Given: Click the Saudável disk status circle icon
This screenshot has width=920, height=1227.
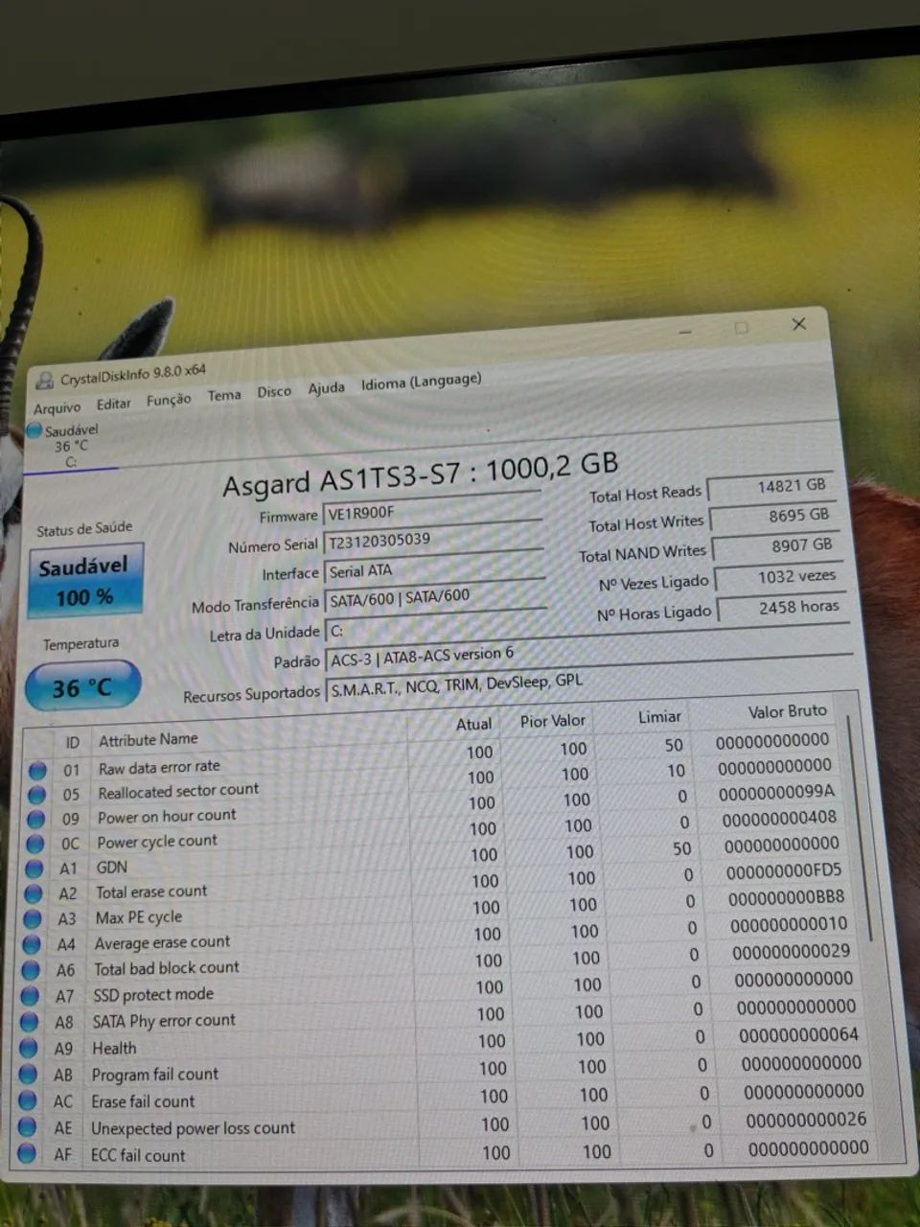Looking at the screenshot, I should pos(34,432).
